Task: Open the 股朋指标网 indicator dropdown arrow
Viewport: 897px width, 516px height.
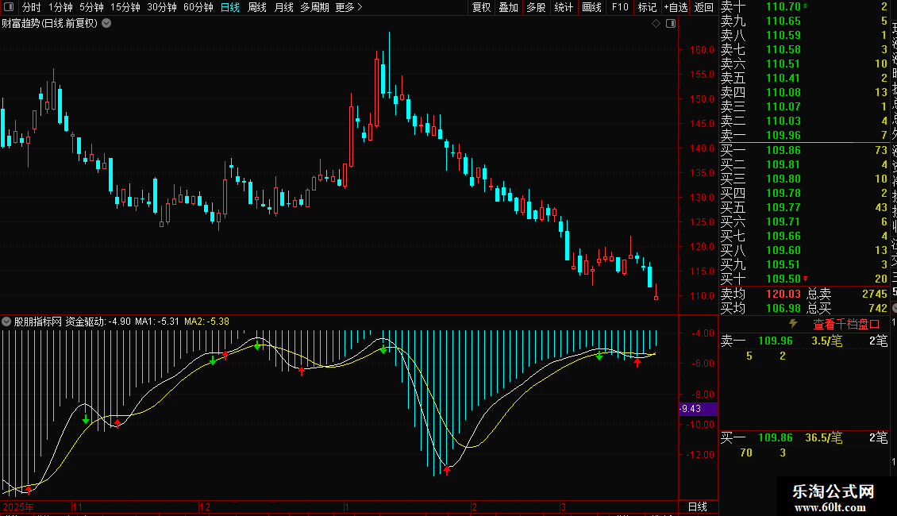Action: (6, 322)
